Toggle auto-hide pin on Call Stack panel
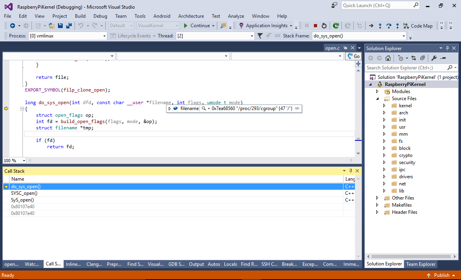461x280 pixels. [x=351, y=171]
